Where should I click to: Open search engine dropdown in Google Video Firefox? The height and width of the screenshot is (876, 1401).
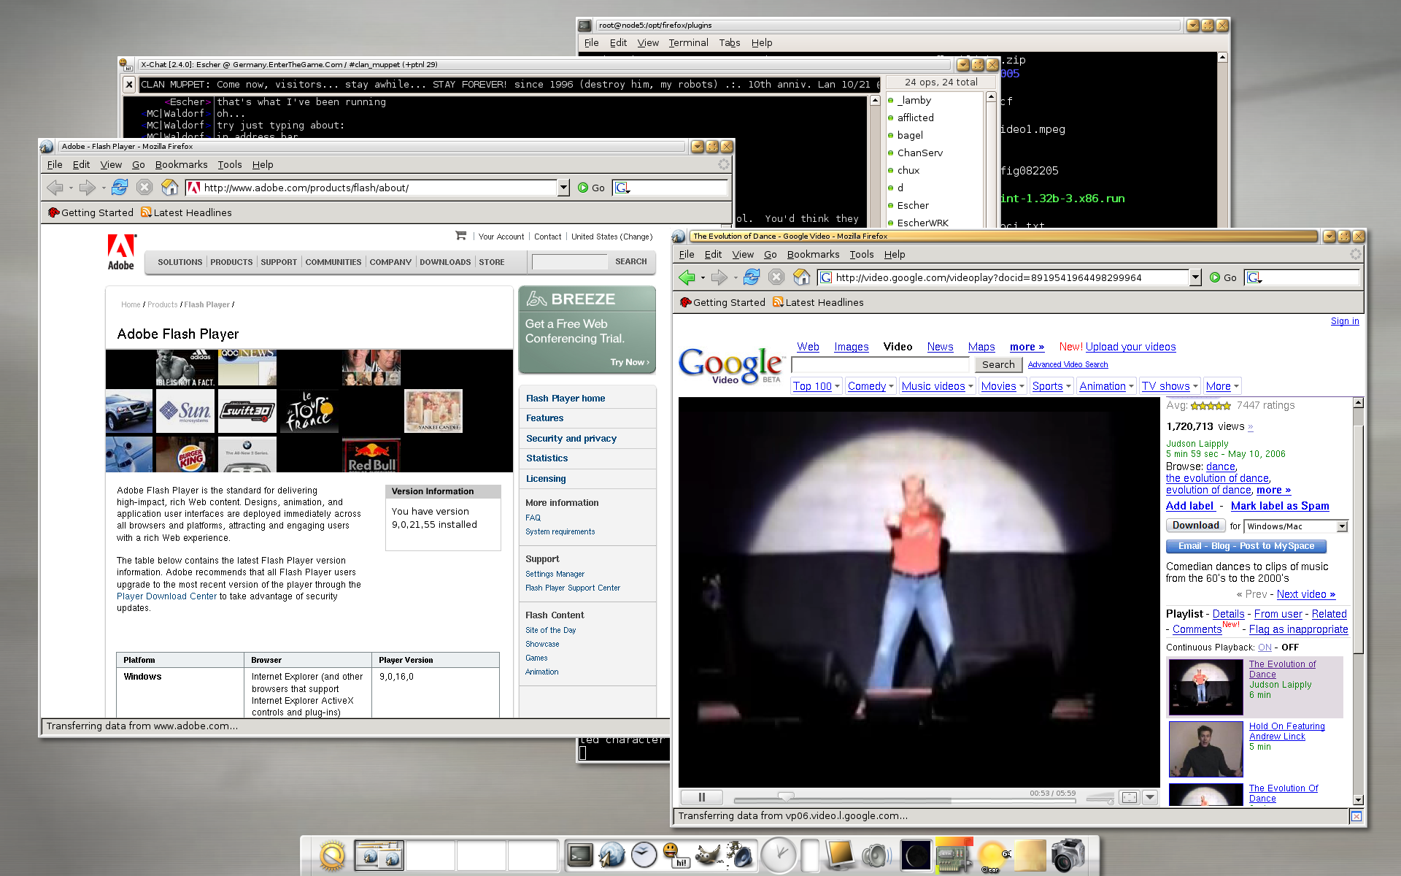[1254, 277]
